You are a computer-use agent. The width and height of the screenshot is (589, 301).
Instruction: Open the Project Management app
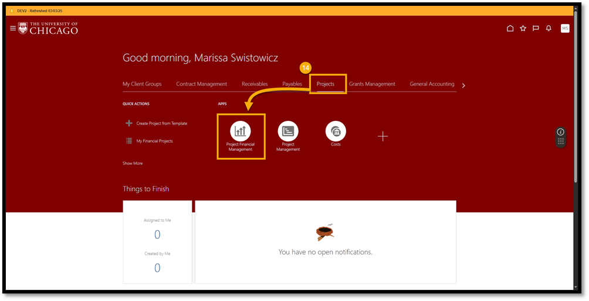tap(288, 131)
